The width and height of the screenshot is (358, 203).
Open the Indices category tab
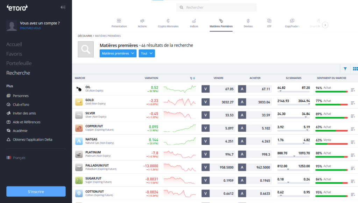[194, 23]
